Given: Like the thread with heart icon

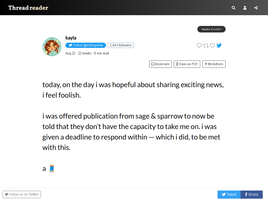Looking at the screenshot, I should (x=213, y=46).
